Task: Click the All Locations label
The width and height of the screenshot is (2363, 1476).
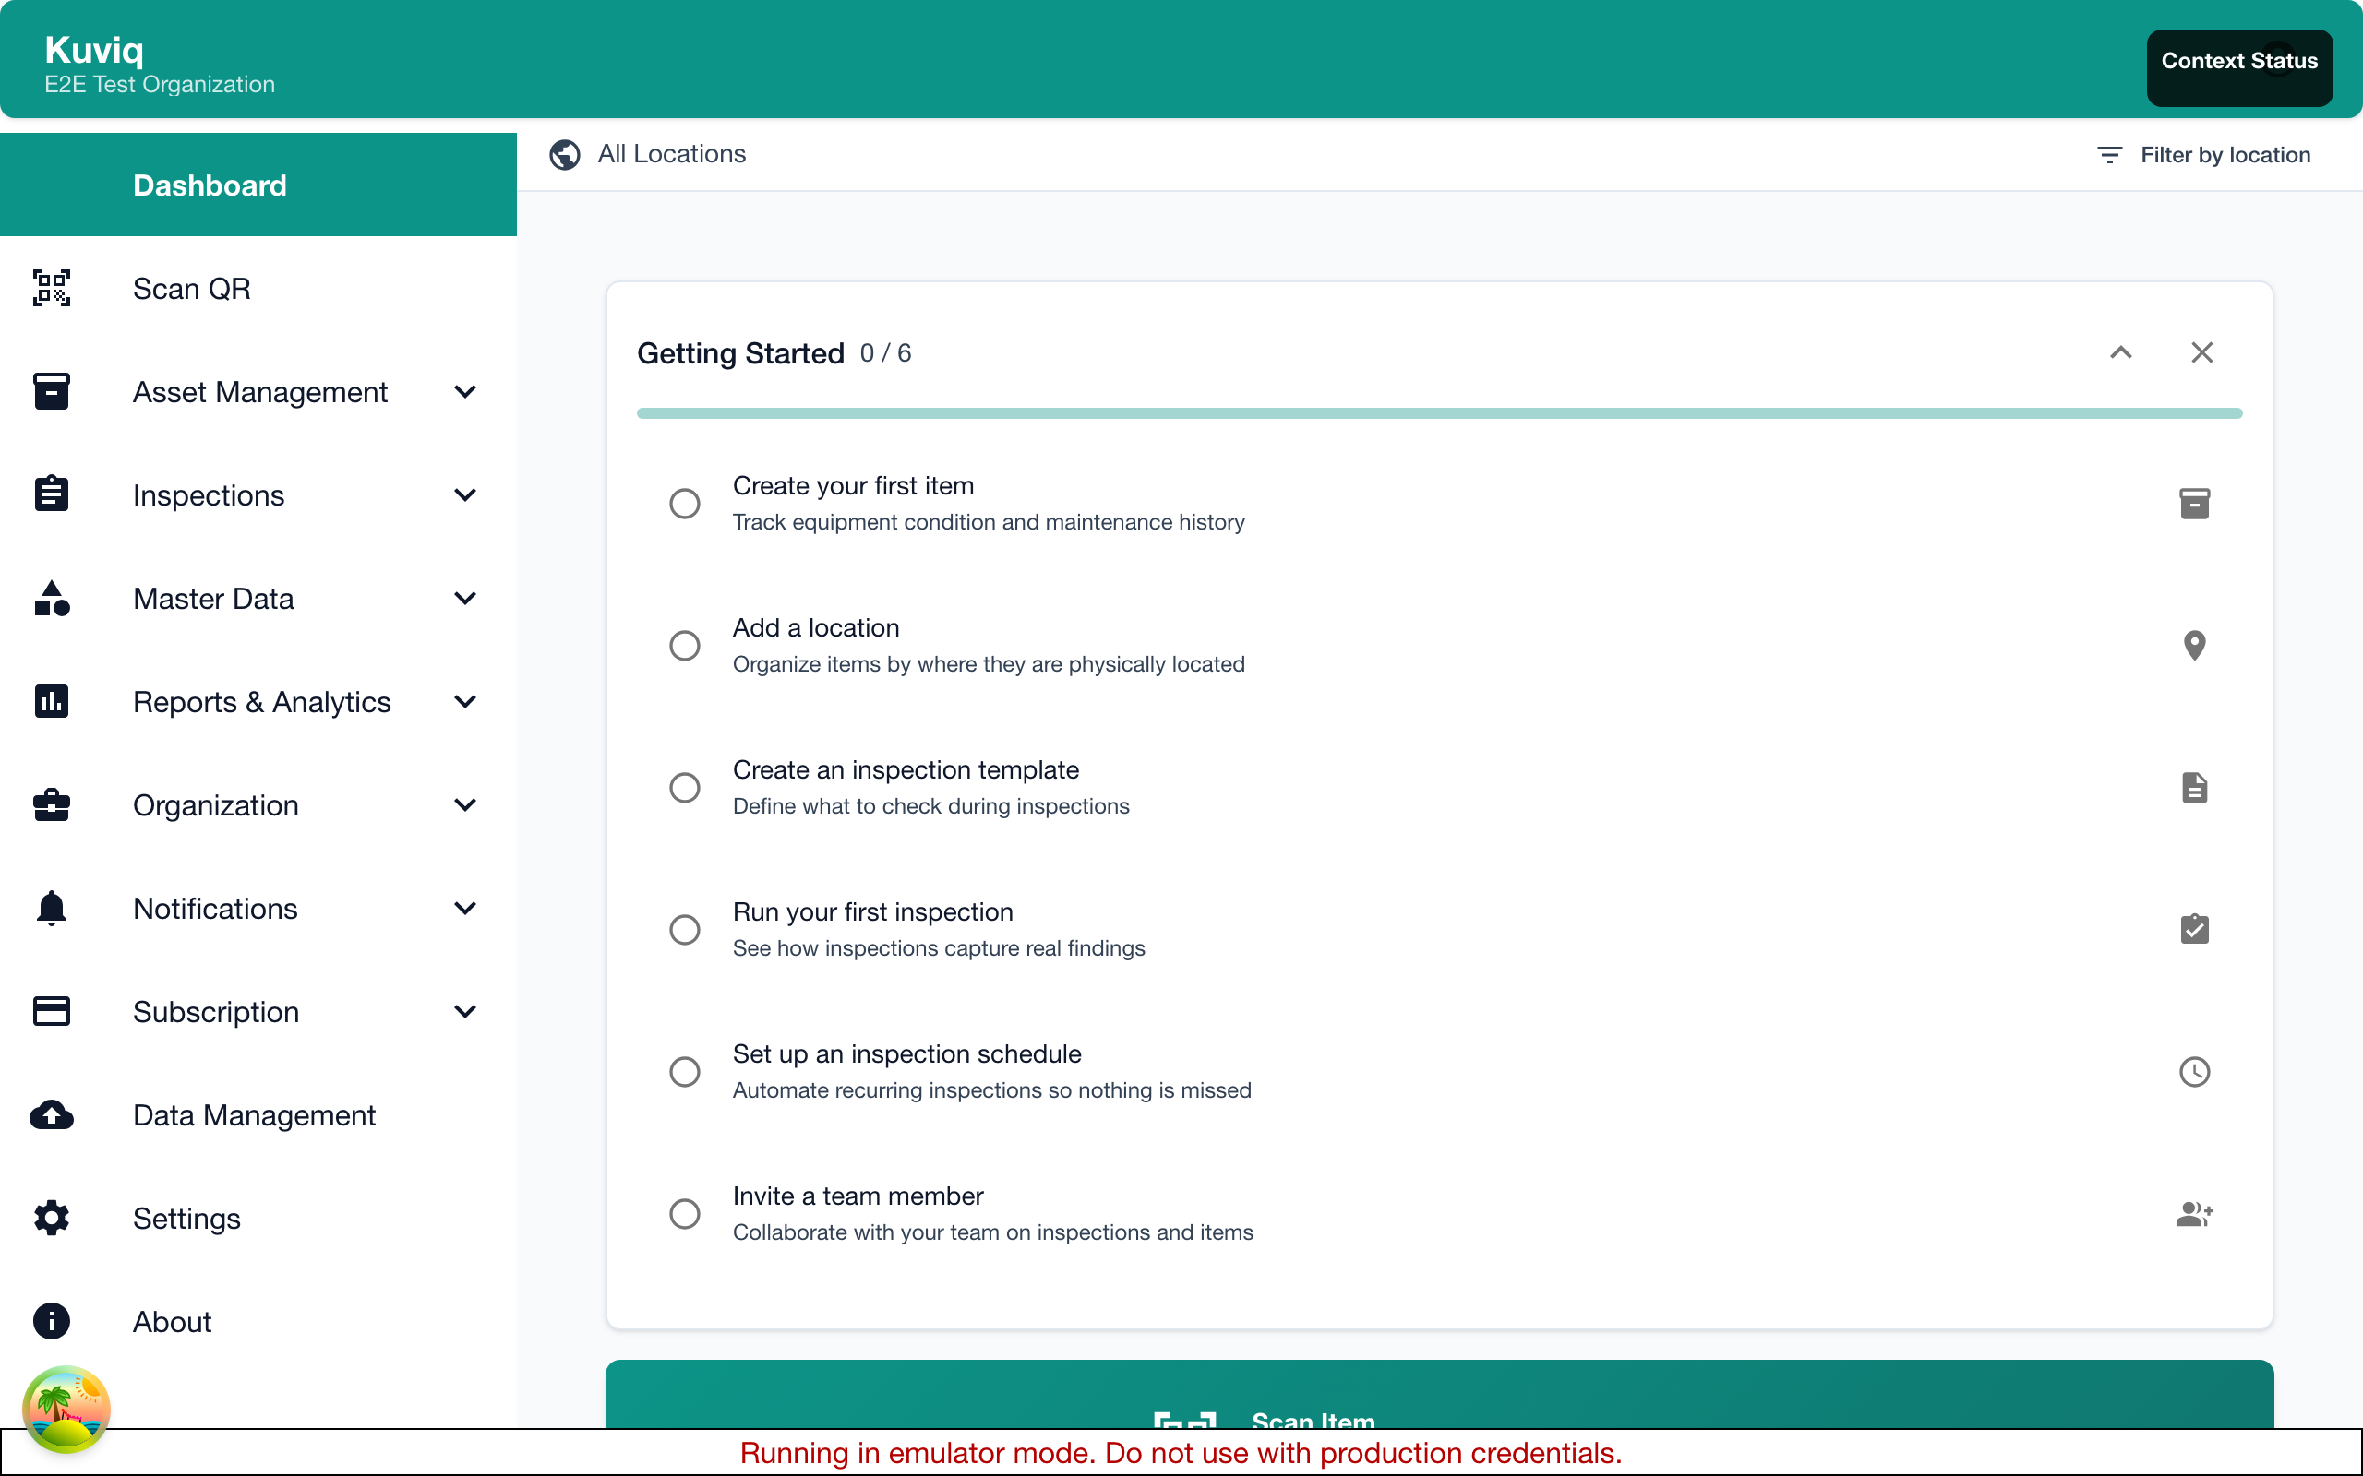Action: 671,153
